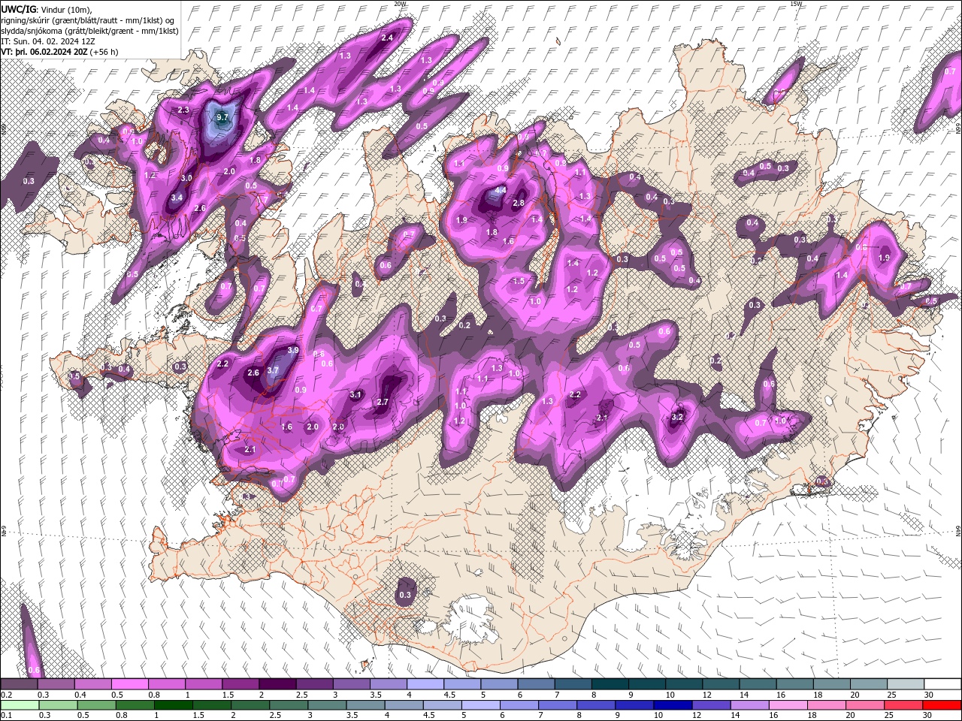962x721 pixels.
Task: Click the lower scale pink swatch 18 to 20
Action: coord(825,705)
